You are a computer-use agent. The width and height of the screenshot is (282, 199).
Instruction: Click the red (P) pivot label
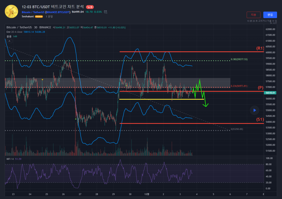(x=261, y=88)
